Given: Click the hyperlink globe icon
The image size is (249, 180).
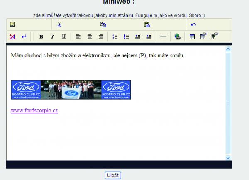Looking at the screenshot, I should (177, 36).
